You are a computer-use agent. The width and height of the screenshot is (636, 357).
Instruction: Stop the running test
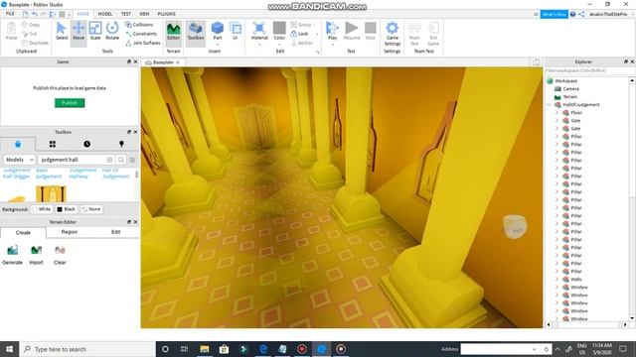coord(371,32)
